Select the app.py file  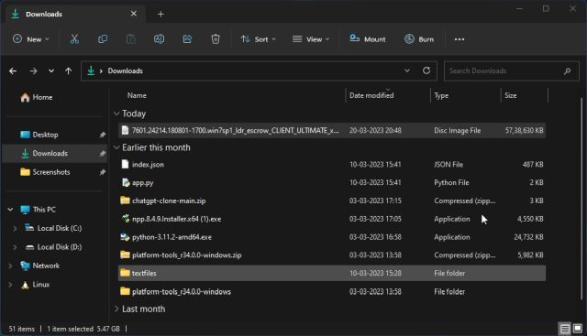pyautogui.click(x=332, y=182)
